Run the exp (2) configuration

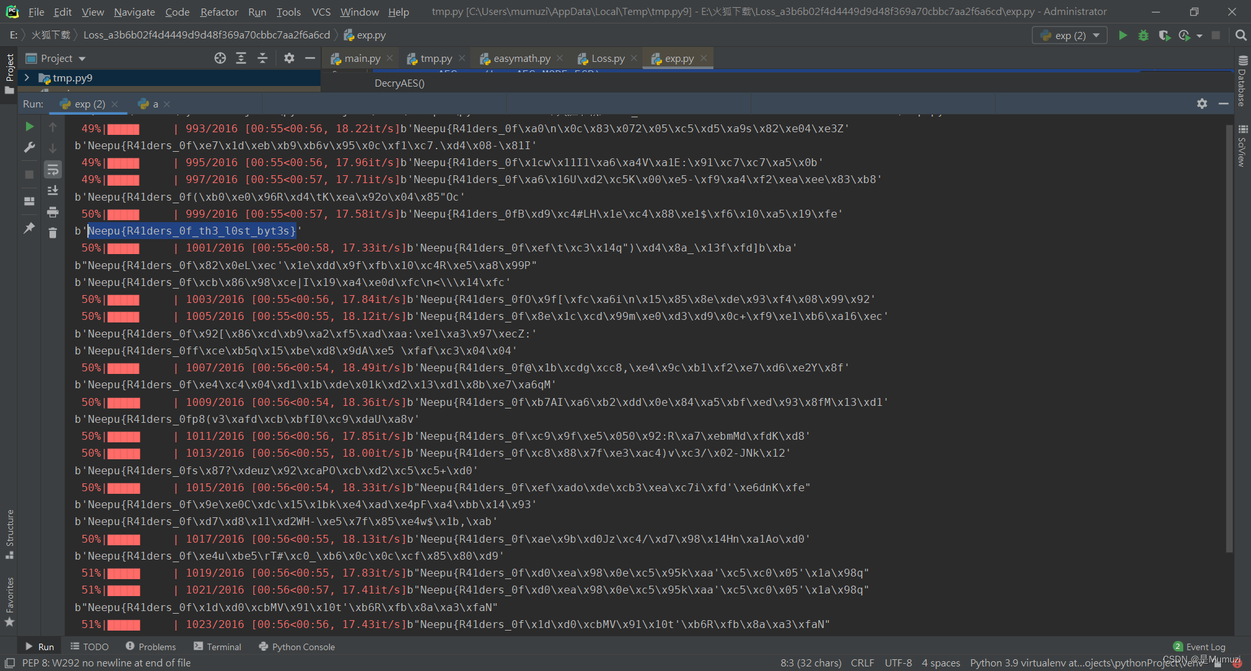tap(1123, 35)
